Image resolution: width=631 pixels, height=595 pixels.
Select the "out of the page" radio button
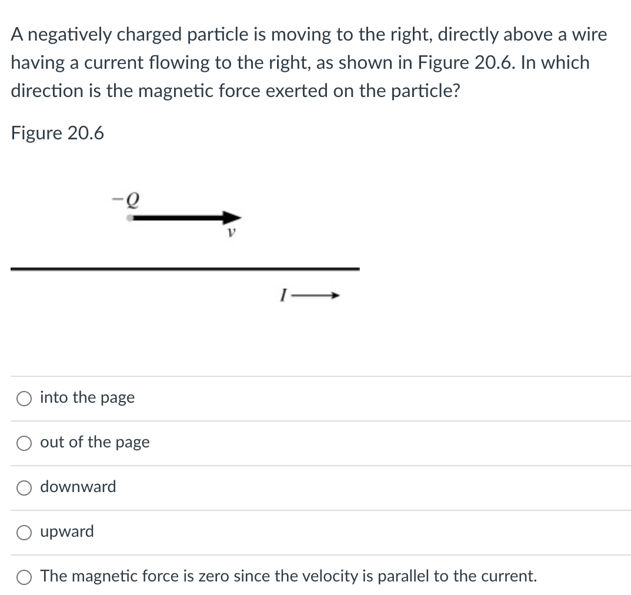[24, 443]
